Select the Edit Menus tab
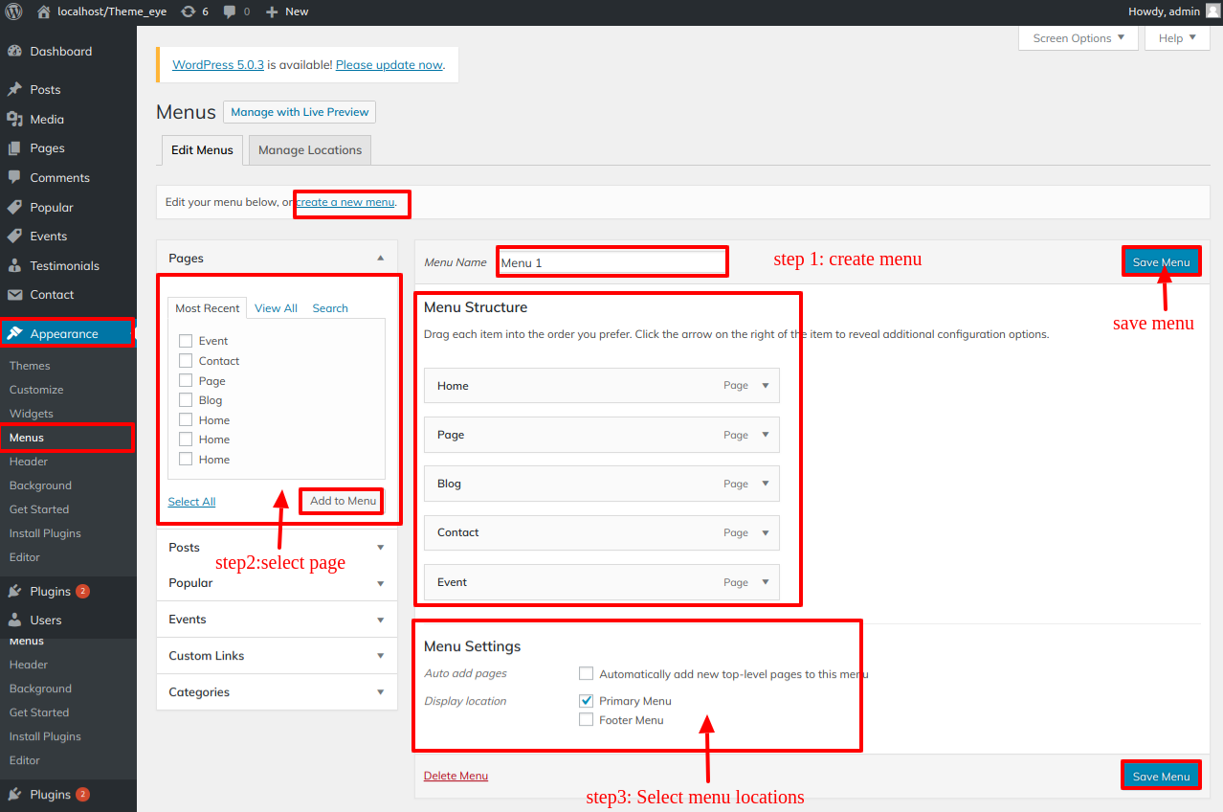Screen dimensions: 1223x812 pyautogui.click(x=202, y=150)
